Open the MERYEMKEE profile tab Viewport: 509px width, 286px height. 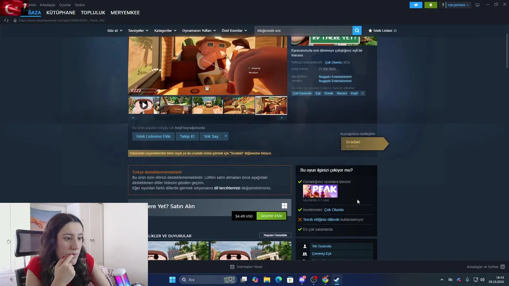pos(125,13)
